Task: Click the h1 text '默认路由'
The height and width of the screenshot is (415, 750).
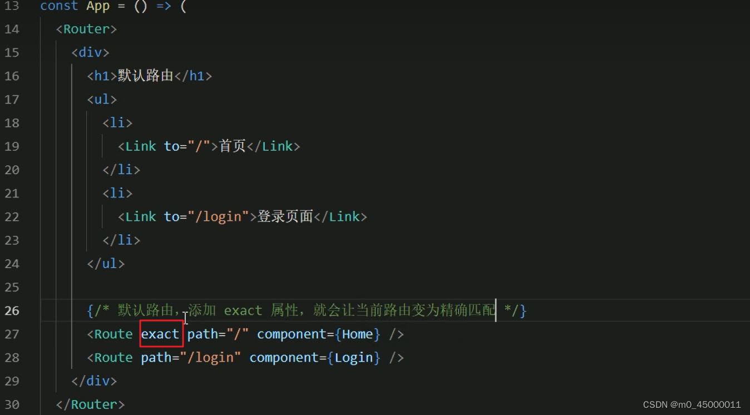Action: coord(146,76)
